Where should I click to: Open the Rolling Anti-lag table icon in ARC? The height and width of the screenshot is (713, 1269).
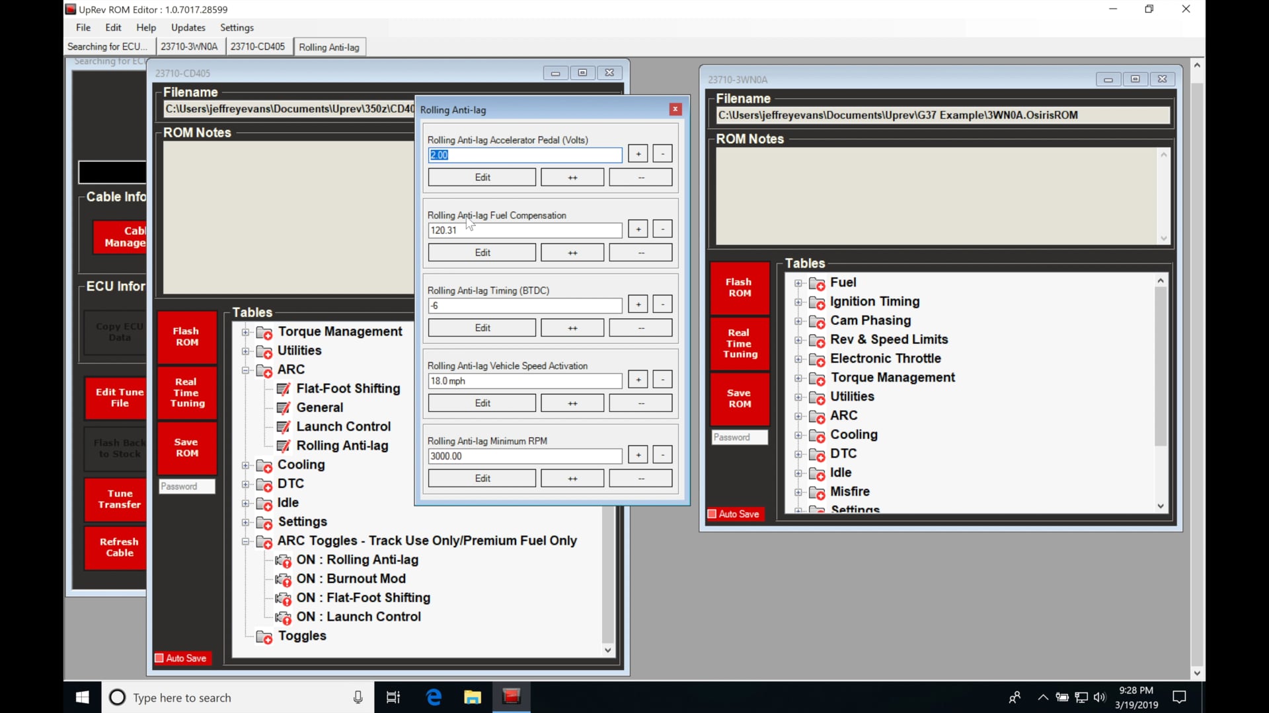[x=284, y=446]
